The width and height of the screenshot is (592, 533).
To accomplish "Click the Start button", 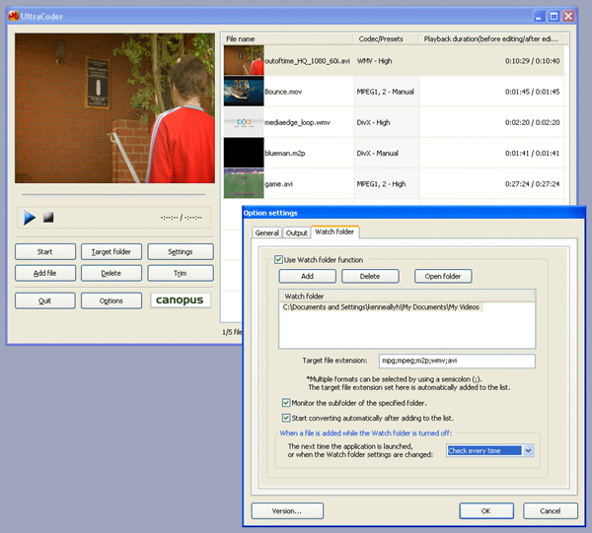I will point(45,252).
